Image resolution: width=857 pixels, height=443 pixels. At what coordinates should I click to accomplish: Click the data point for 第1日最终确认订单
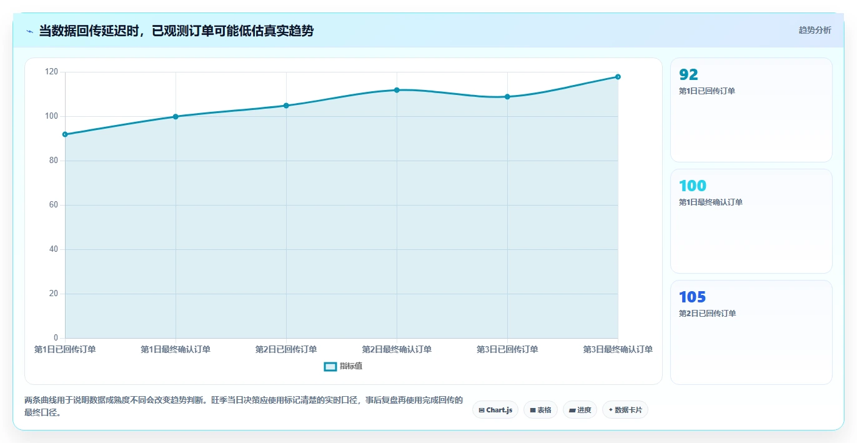176,117
